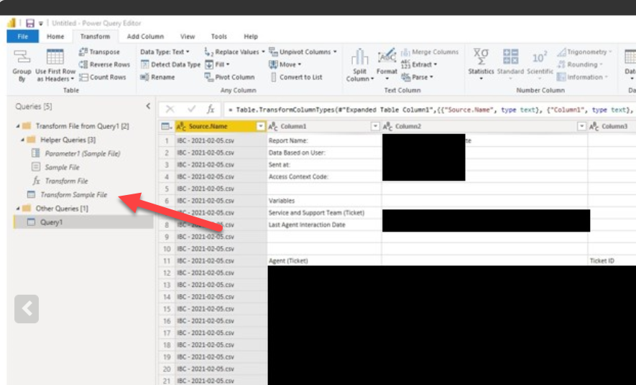
Task: Open the quick access toolbar dropdown arrow
Action: coord(41,24)
